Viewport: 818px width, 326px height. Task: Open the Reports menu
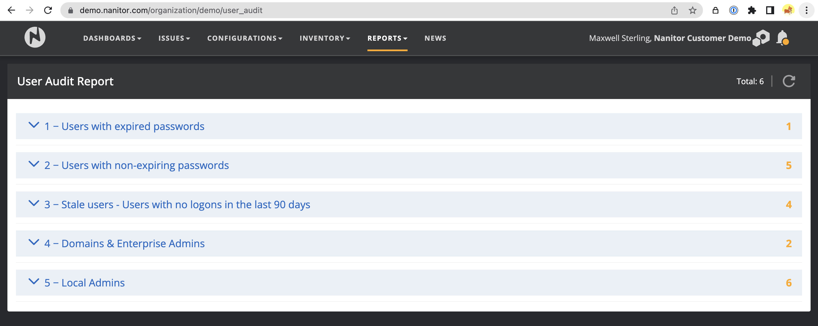pyautogui.click(x=387, y=38)
